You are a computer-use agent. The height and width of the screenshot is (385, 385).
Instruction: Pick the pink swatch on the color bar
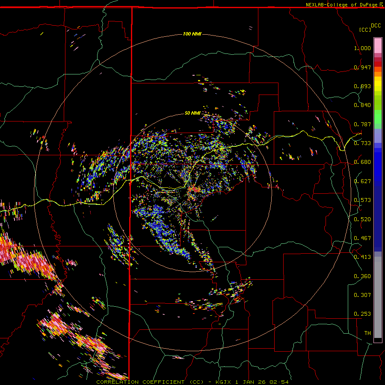[378, 46]
